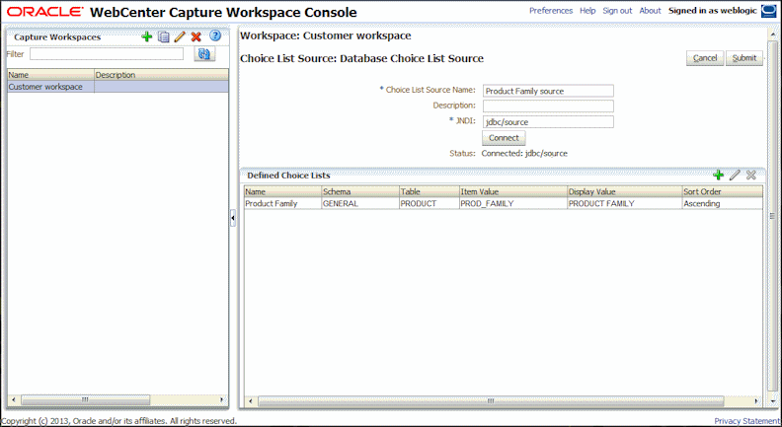Image resolution: width=782 pixels, height=427 pixels.
Task: Click choice lists horizontal scrollbar thumb
Action: pos(491,401)
